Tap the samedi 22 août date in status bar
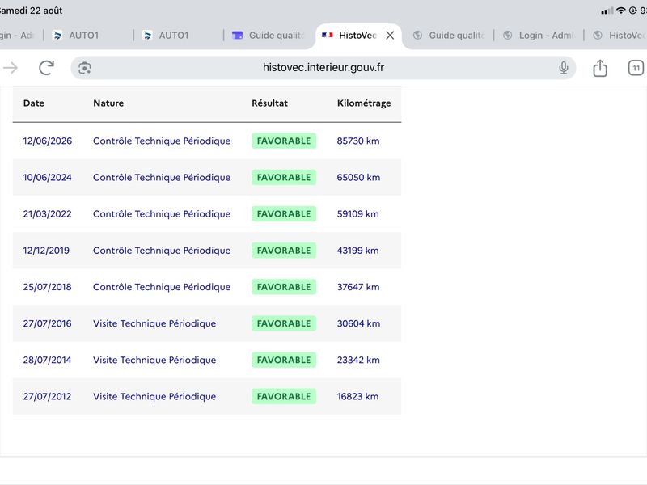Viewport: 647px width, 485px height. (31, 11)
